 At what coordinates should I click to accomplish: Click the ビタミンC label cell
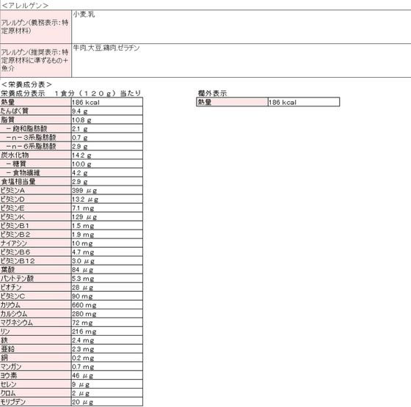tap(36, 296)
